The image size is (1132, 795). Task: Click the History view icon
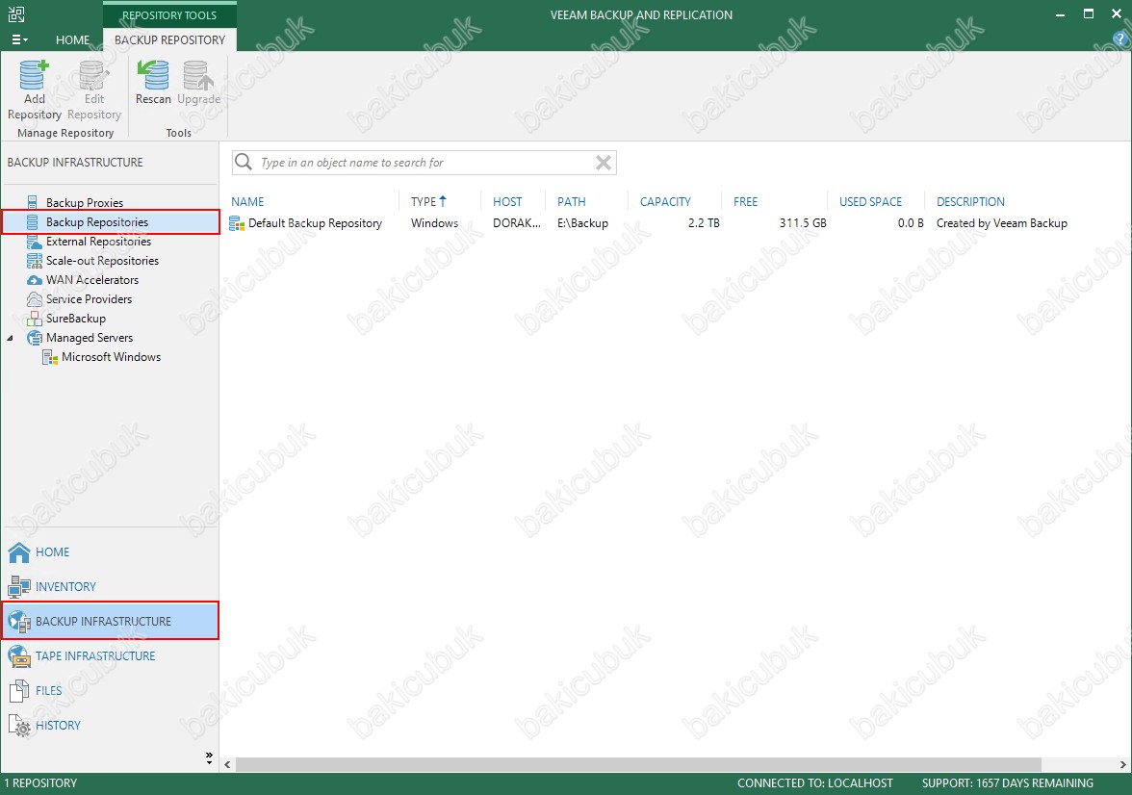click(x=19, y=726)
